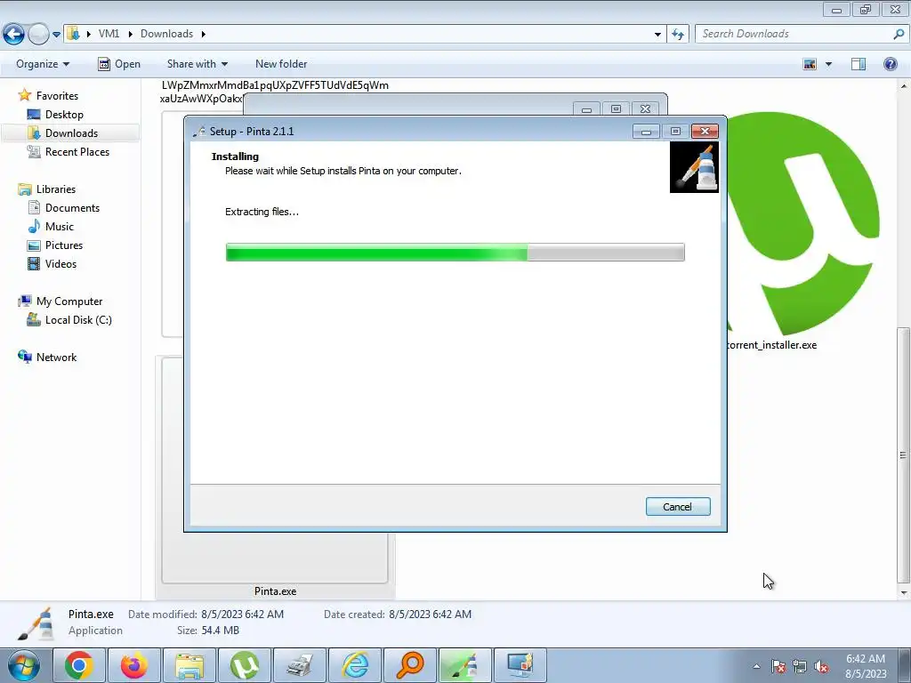Open Explorer help

tap(890, 64)
